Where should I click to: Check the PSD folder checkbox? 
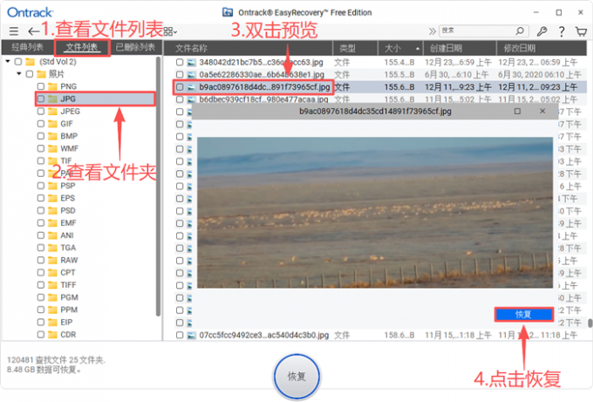[41, 211]
